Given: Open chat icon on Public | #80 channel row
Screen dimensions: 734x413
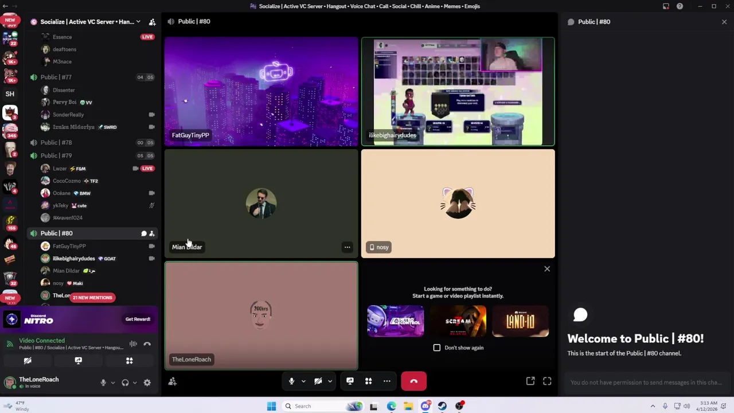Looking at the screenshot, I should coord(144,233).
